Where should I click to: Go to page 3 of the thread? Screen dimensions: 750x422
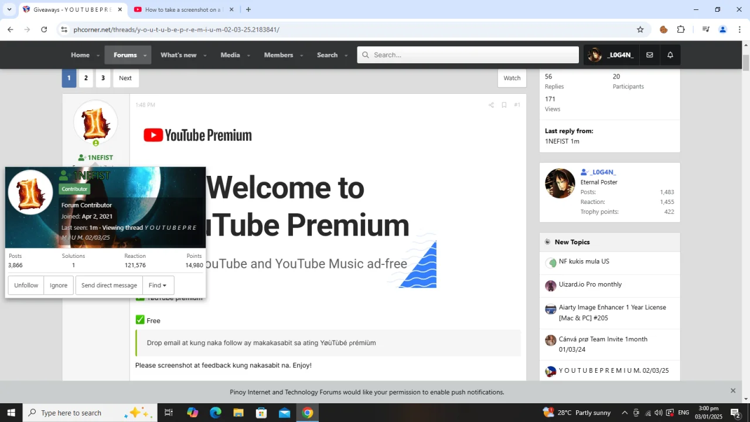tap(103, 78)
